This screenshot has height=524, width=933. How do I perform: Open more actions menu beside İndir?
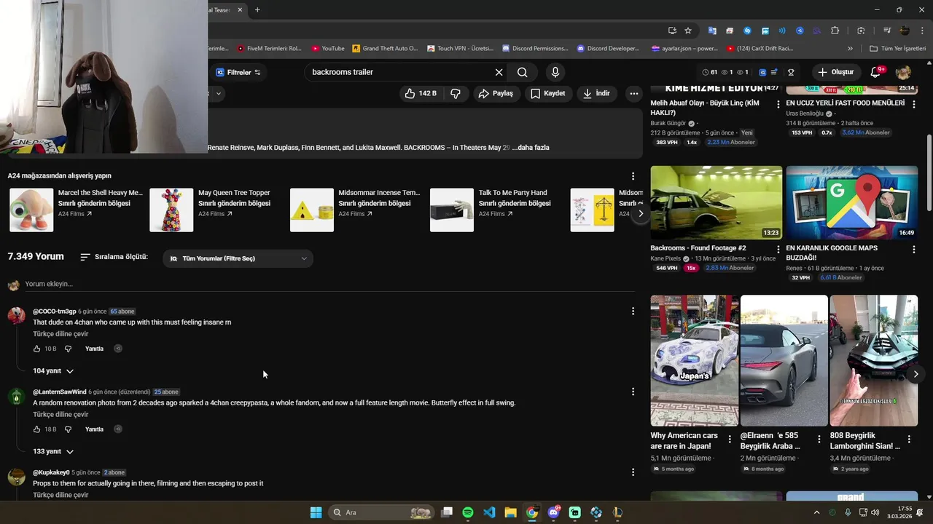coord(634,93)
